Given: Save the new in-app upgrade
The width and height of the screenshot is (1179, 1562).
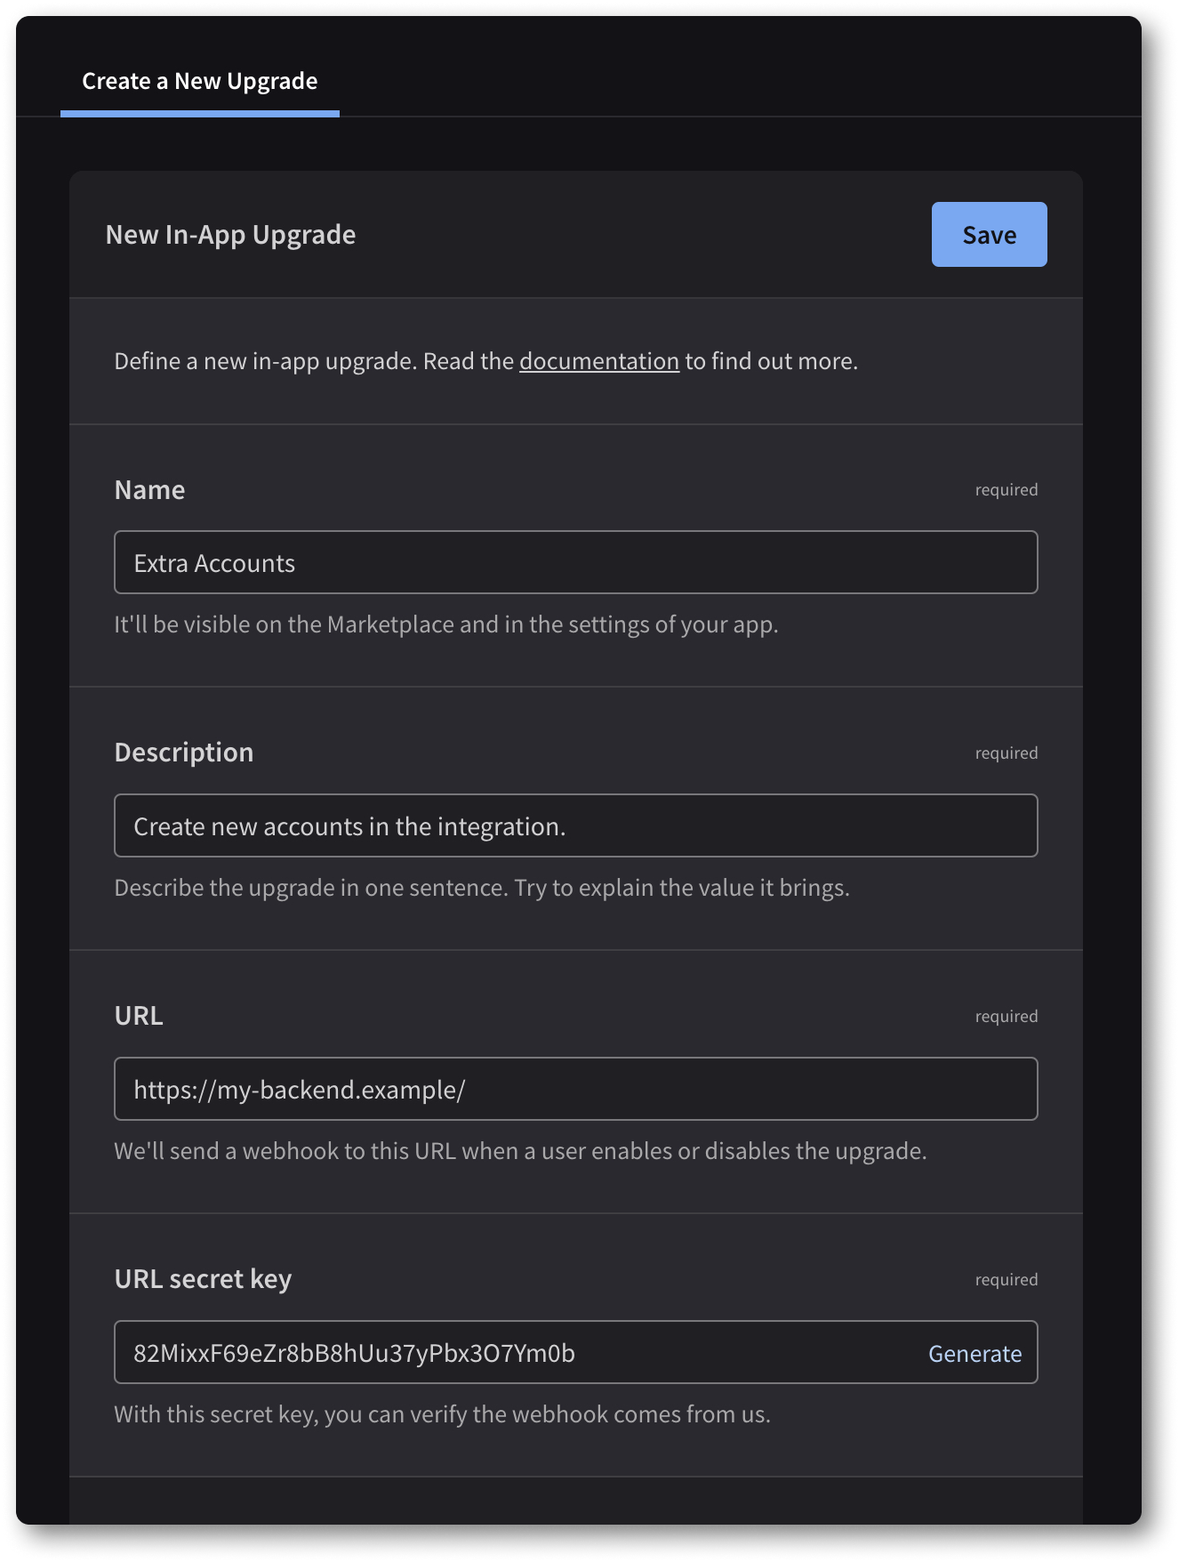Looking at the screenshot, I should tap(989, 234).
